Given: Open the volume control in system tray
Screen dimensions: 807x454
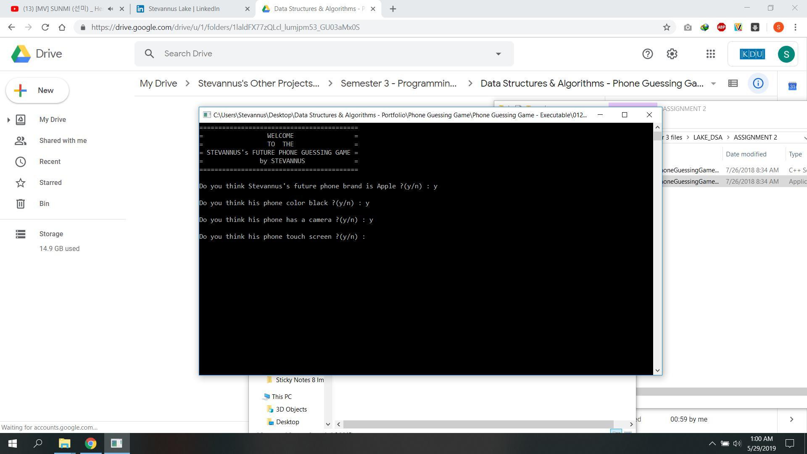Looking at the screenshot, I should click(737, 443).
